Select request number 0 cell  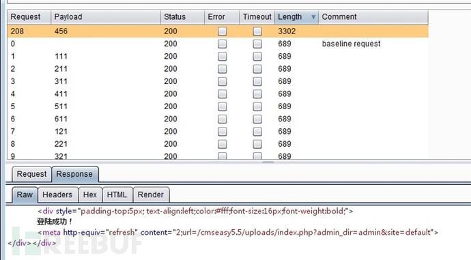point(12,44)
